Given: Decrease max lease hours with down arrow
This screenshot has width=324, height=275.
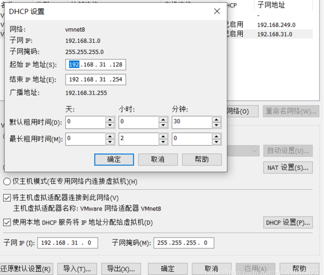Looking at the screenshot, I should [163, 142].
